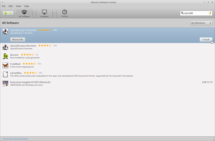Image resolution: width=215 pixels, height=141 pixels.
Task: Click the LibreOffice star rating
Action: [x=30, y=73]
